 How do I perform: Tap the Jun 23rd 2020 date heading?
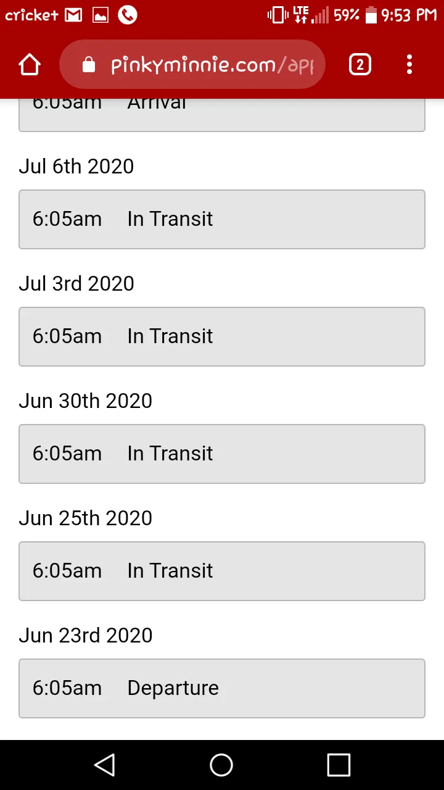point(86,635)
